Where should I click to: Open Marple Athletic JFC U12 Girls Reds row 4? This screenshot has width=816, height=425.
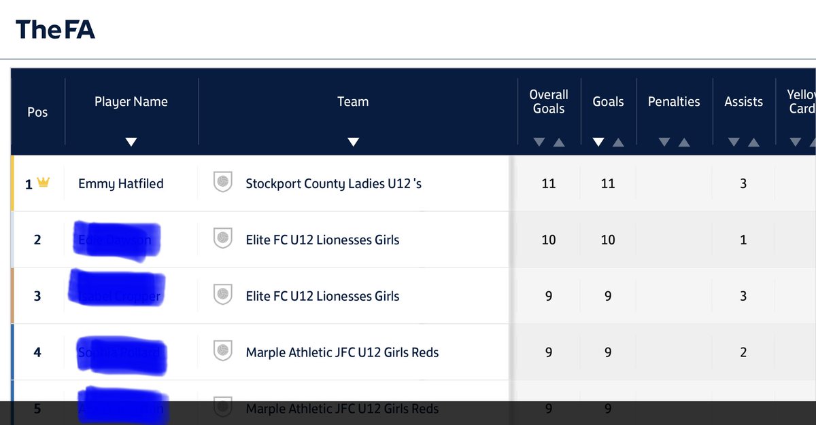tap(342, 352)
